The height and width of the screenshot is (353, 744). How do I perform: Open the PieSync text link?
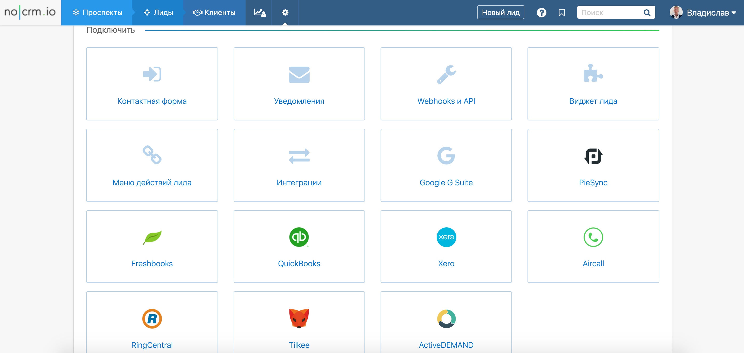[593, 182]
